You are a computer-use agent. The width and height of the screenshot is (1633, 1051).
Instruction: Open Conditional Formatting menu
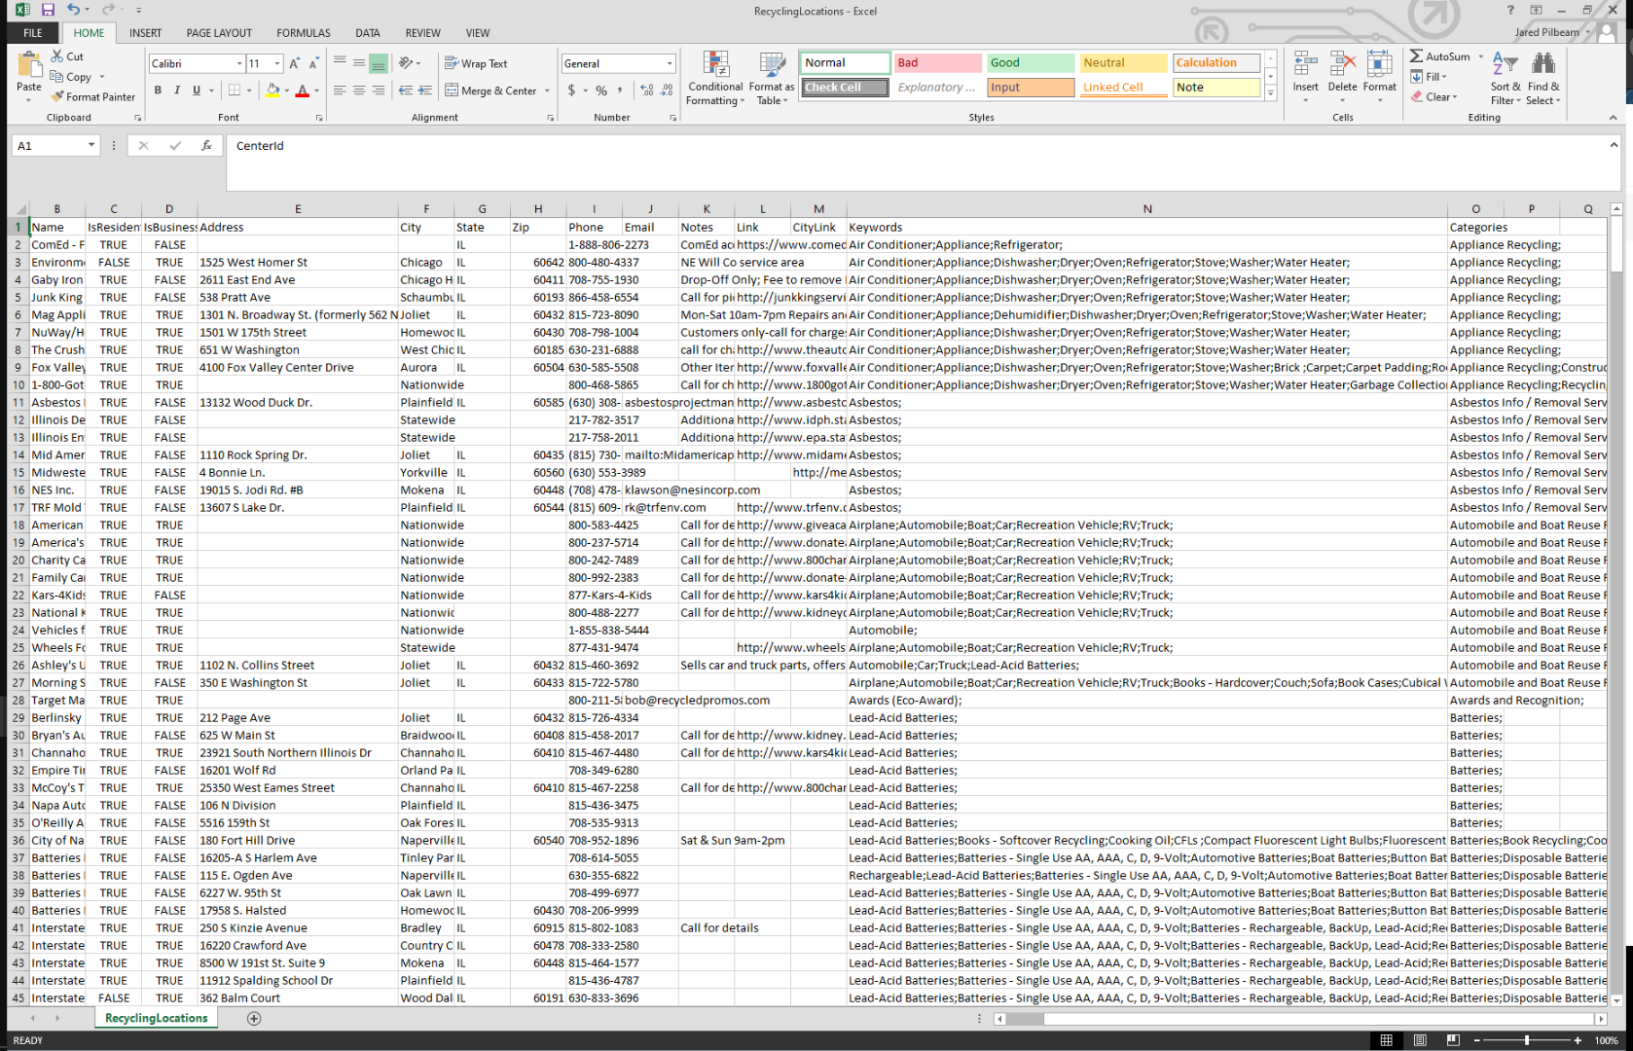[715, 79]
